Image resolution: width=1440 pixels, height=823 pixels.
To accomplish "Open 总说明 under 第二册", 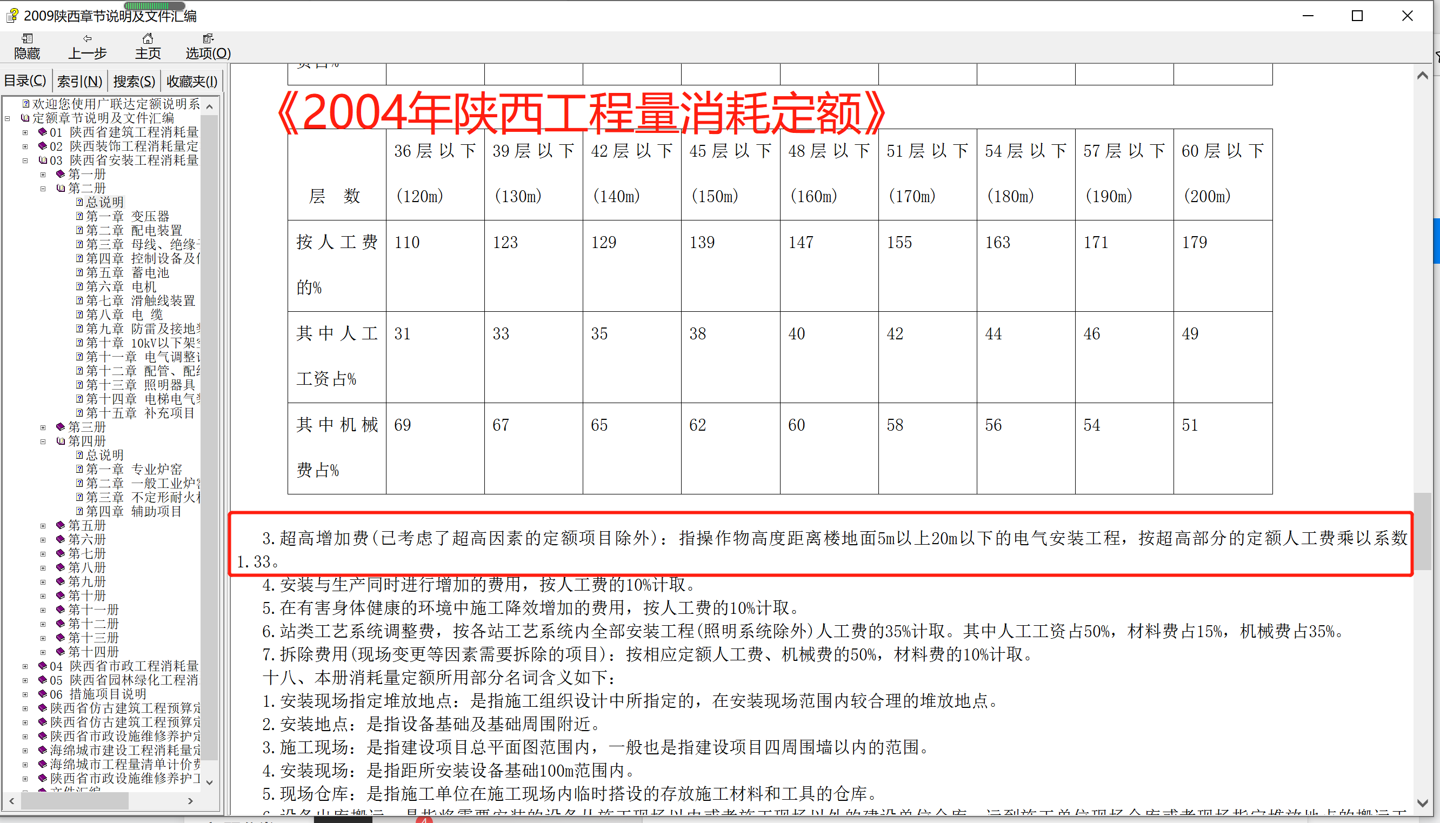I will coord(104,202).
